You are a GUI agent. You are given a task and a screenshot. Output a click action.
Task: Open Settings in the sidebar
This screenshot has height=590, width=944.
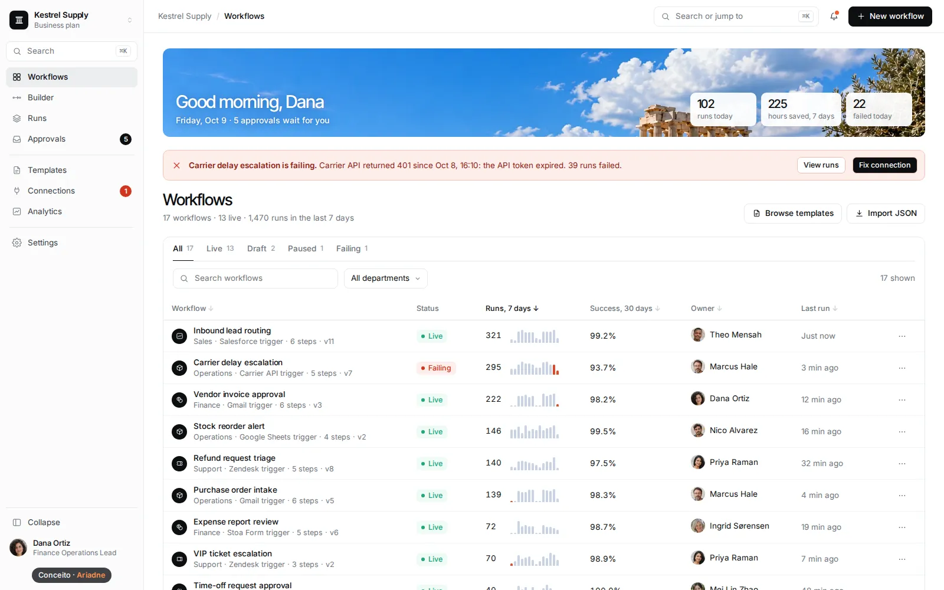point(71,243)
